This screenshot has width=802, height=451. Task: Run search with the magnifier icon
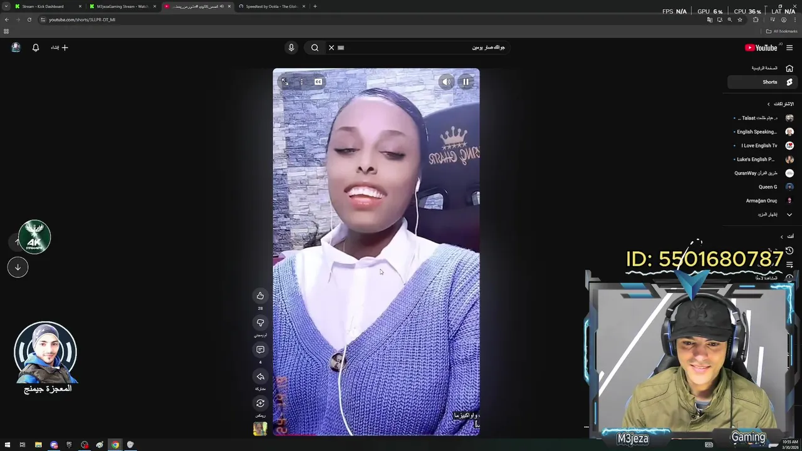[x=315, y=48]
